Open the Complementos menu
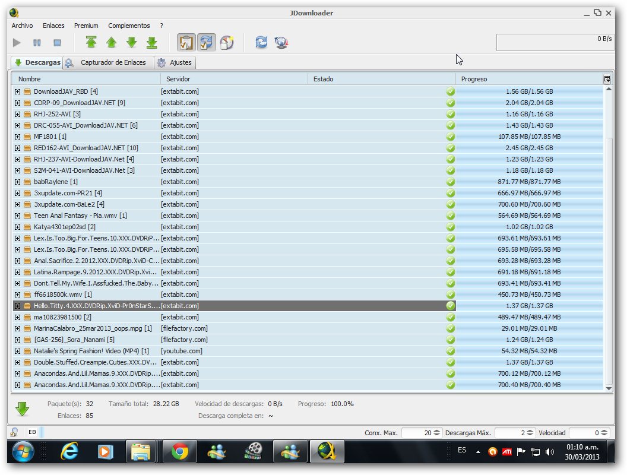This screenshot has width=627, height=475. pos(129,26)
